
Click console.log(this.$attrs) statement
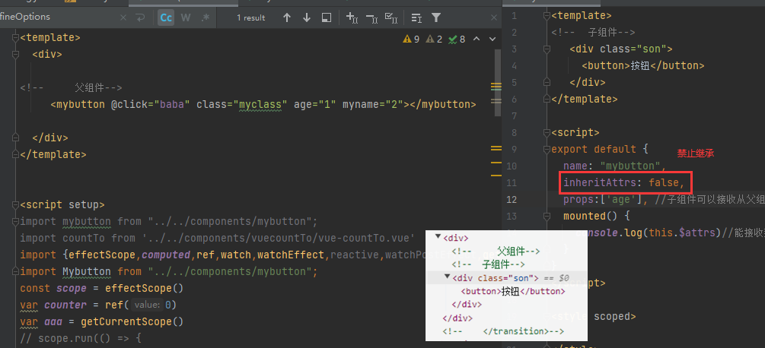click(x=648, y=233)
